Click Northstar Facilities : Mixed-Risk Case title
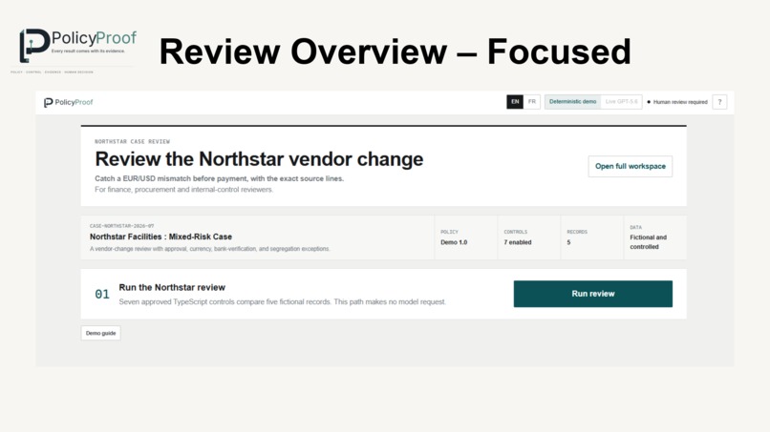 pos(160,237)
